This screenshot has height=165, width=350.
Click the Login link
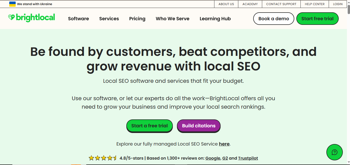pos(338,4)
